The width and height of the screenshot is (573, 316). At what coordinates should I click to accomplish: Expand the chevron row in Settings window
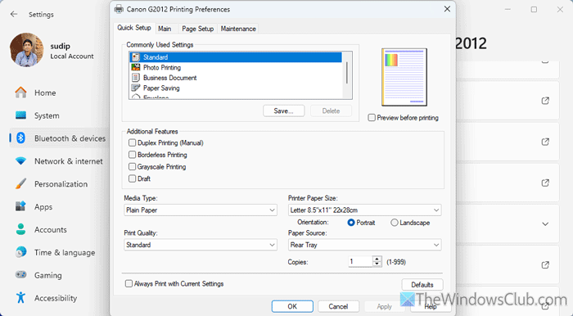click(545, 224)
